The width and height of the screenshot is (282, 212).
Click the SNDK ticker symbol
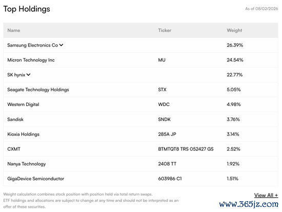[164, 119]
